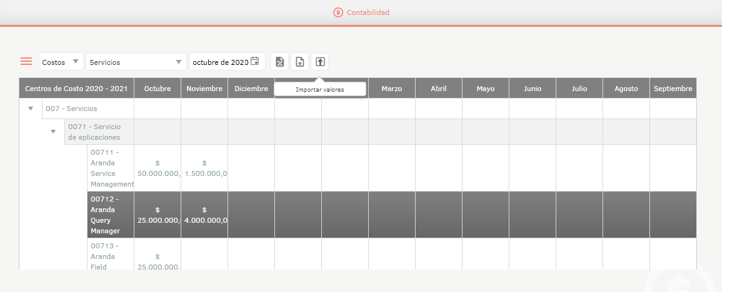Click the Noviembre column header
Image resolution: width=730 pixels, height=292 pixels.
pos(204,89)
